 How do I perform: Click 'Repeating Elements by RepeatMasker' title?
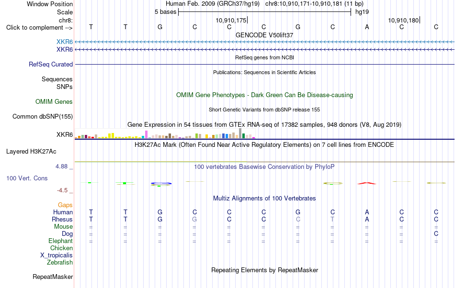(x=265, y=270)
